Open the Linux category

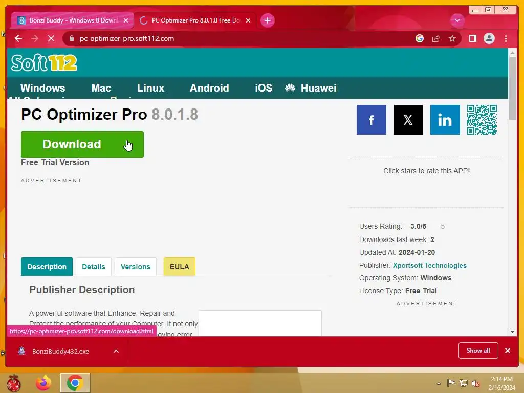coord(150,88)
